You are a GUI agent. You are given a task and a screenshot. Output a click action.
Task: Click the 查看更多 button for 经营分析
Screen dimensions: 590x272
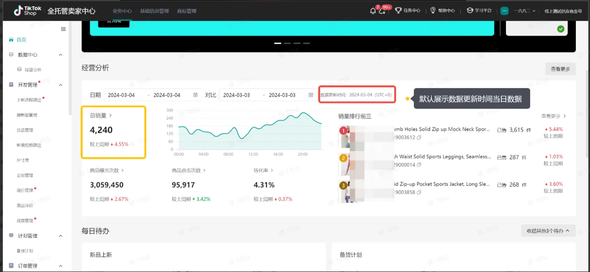click(560, 69)
